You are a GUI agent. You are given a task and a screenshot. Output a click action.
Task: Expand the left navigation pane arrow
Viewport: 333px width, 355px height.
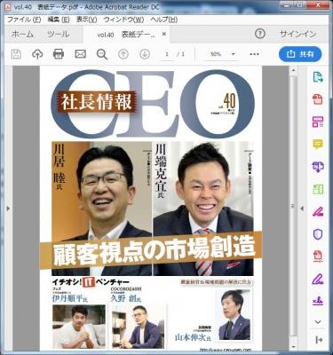click(x=8, y=209)
